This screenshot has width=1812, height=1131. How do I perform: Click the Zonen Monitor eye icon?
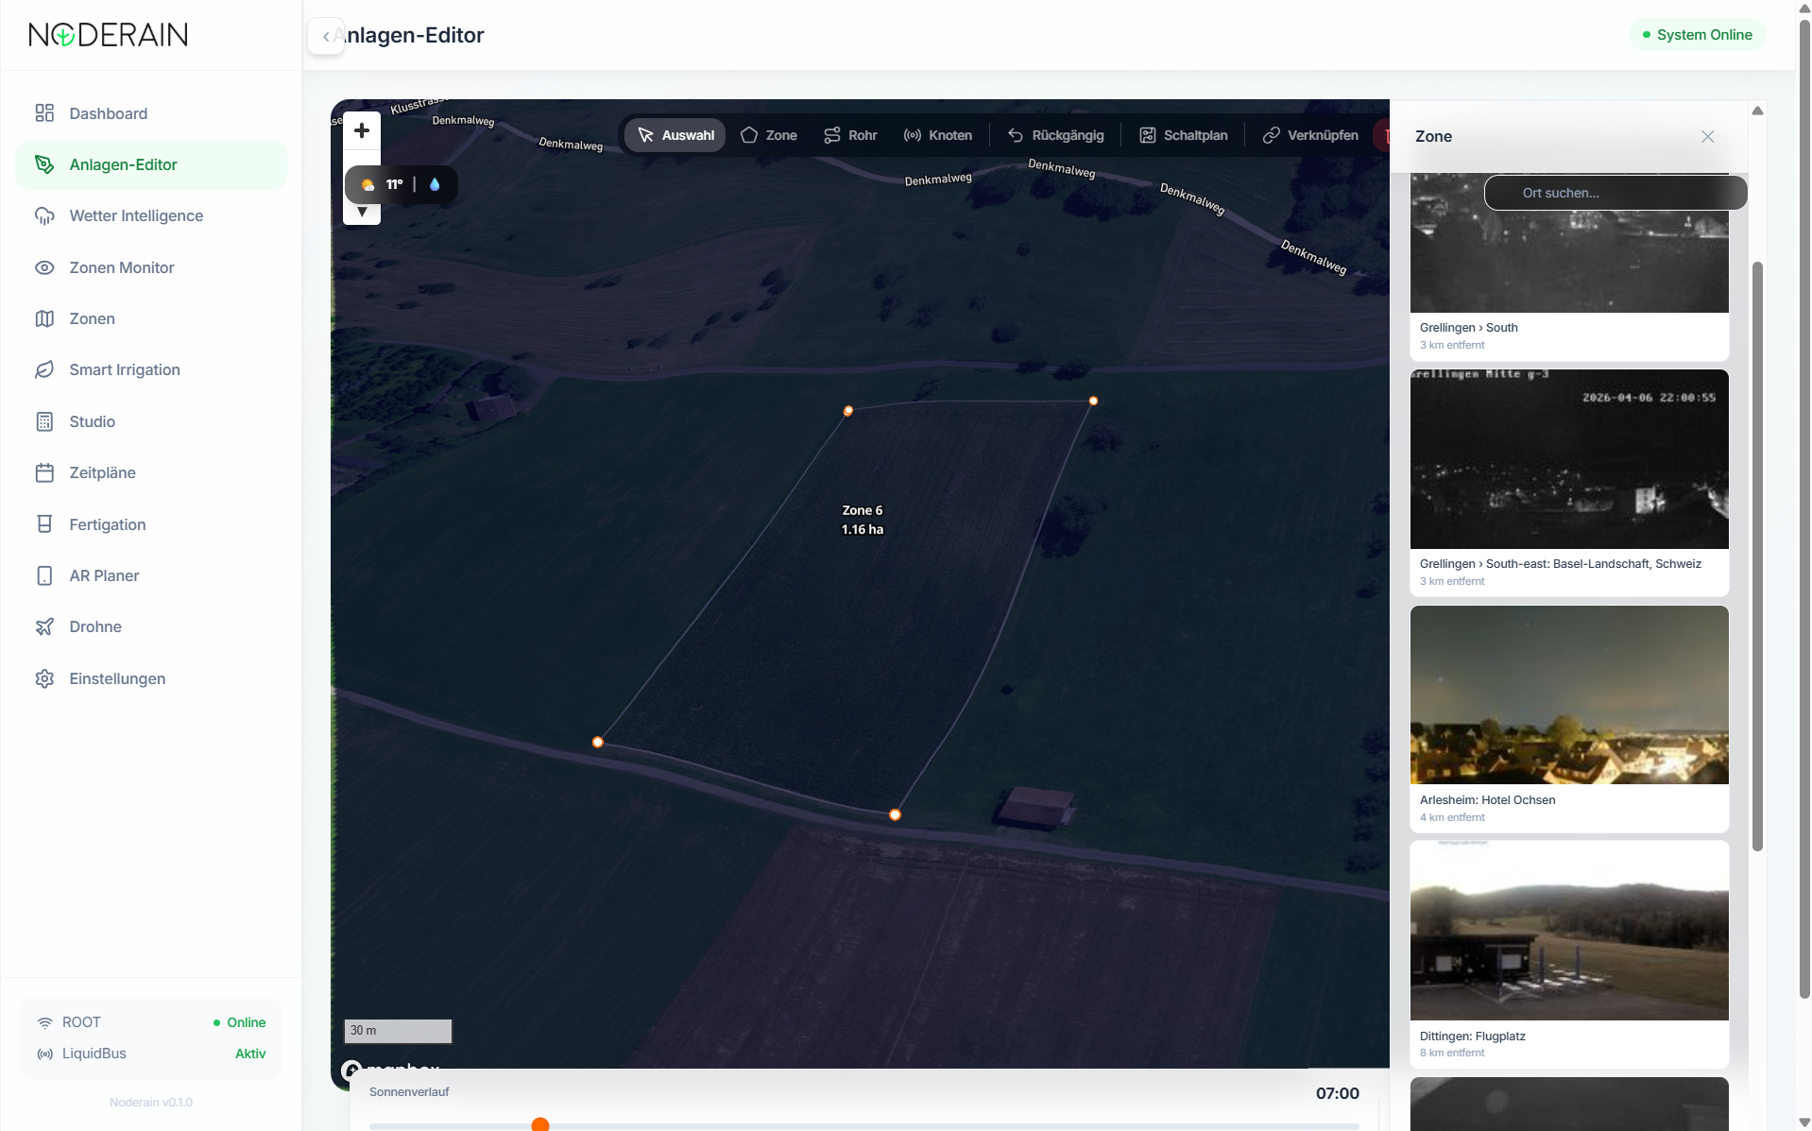pos(44,267)
